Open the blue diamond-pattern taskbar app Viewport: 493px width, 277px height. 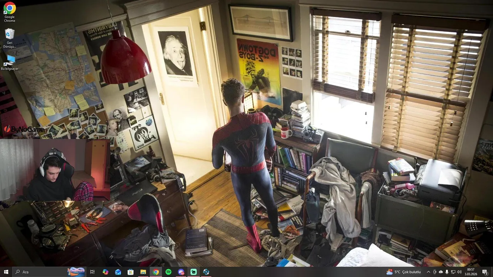coord(206,272)
